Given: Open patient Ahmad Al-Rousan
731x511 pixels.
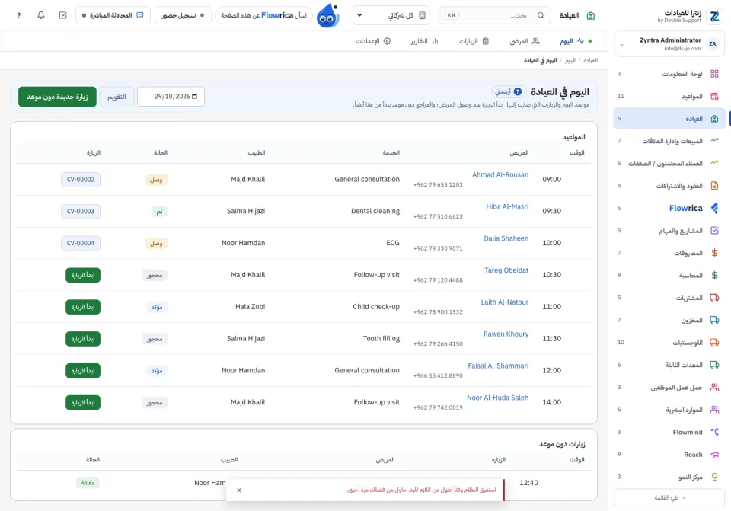Looking at the screenshot, I should (500, 175).
